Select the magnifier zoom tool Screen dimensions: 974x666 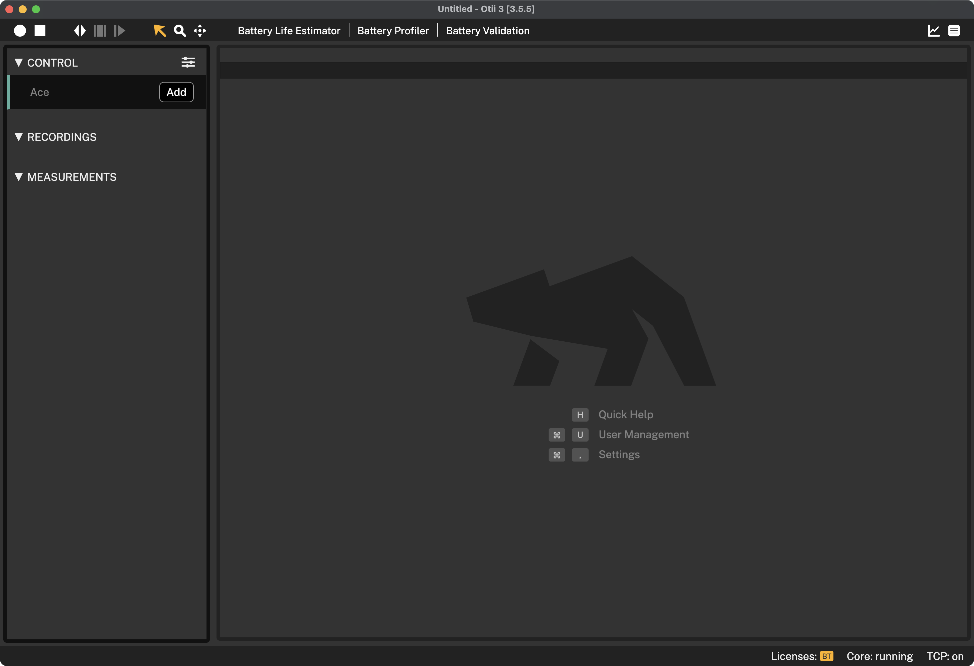(180, 31)
